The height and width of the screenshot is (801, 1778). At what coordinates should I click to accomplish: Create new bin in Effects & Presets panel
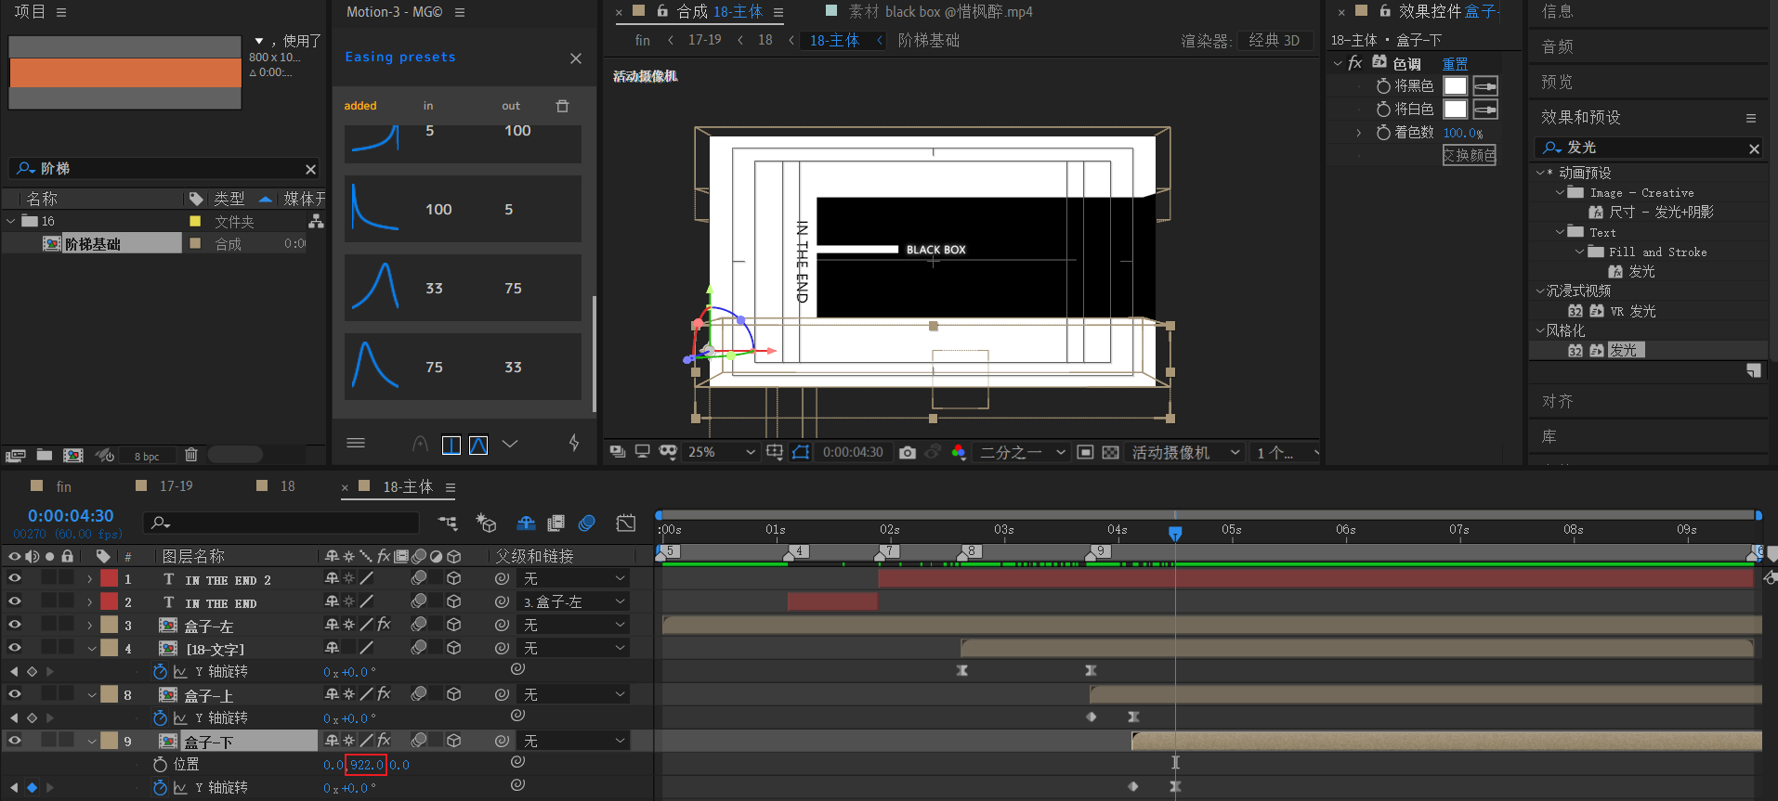pos(1753,370)
